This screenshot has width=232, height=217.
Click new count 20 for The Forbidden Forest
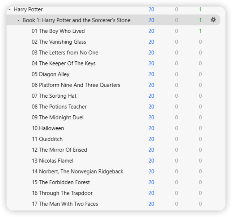click(x=151, y=182)
